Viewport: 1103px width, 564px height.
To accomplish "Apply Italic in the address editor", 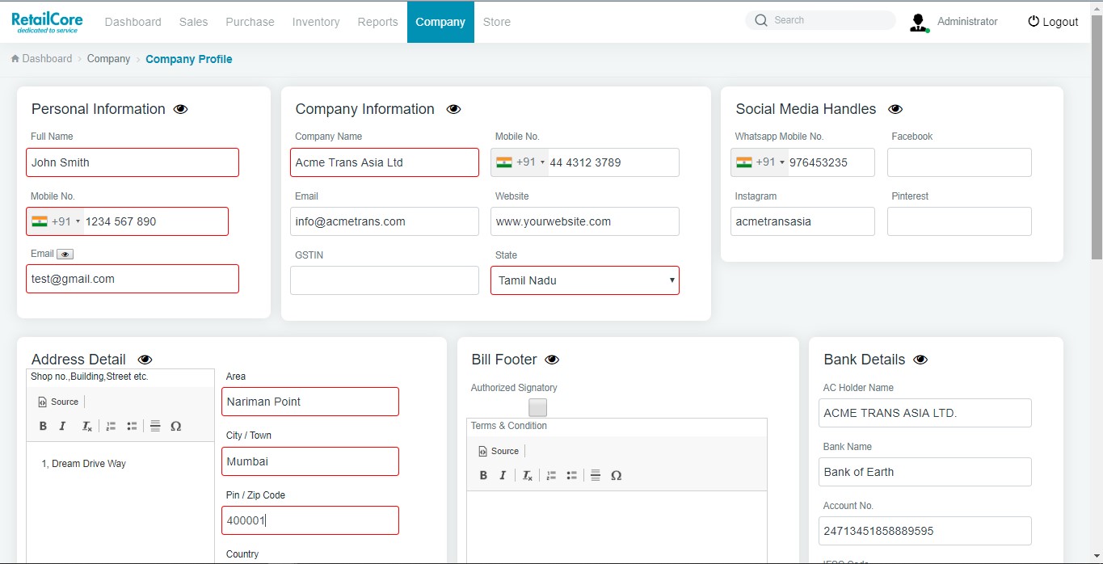I will click(62, 426).
